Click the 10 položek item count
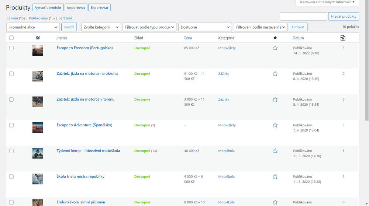Screen dimensions: 369x206 click(351, 27)
